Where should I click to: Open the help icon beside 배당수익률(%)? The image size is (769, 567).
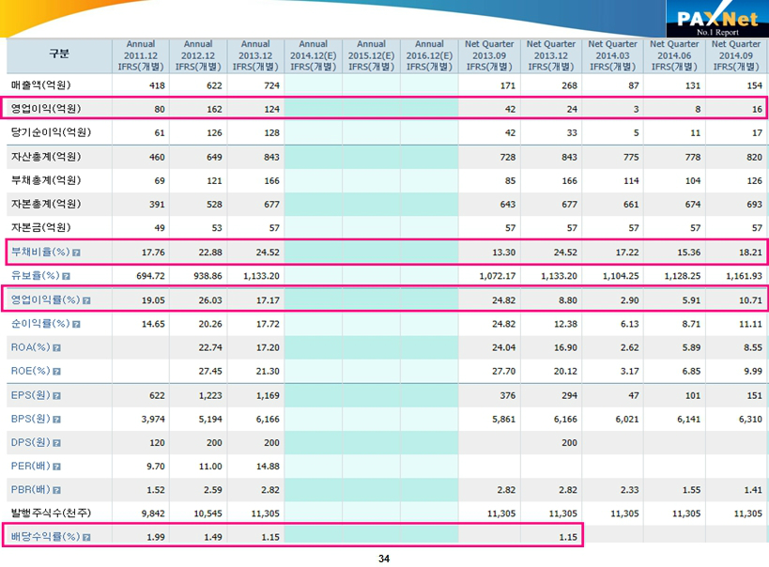coord(86,538)
